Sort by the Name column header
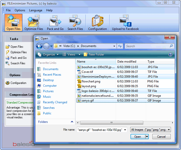Screen dimensions: 181x150 point(96,62)
